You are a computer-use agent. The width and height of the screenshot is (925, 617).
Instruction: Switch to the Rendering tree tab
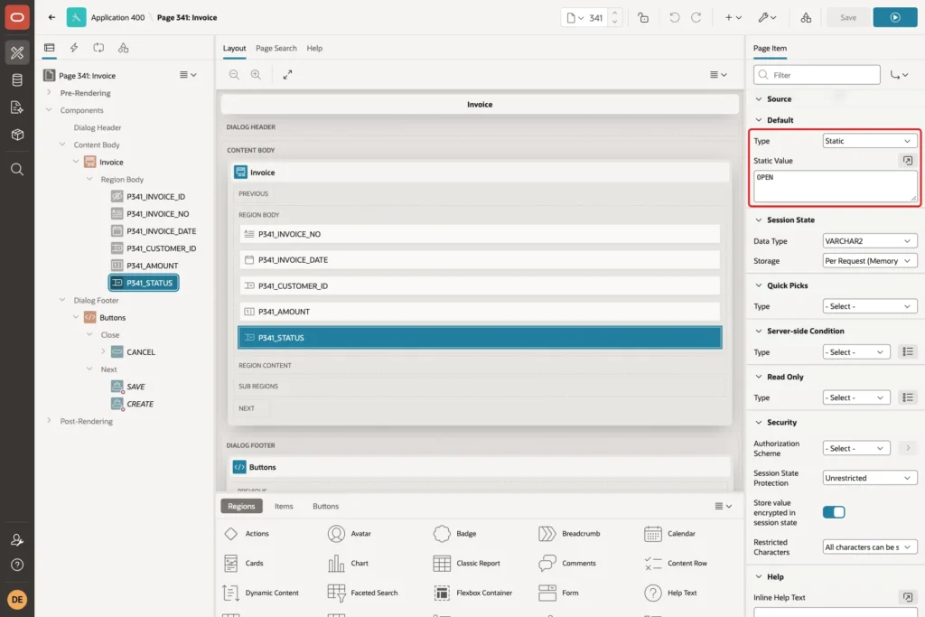click(50, 48)
